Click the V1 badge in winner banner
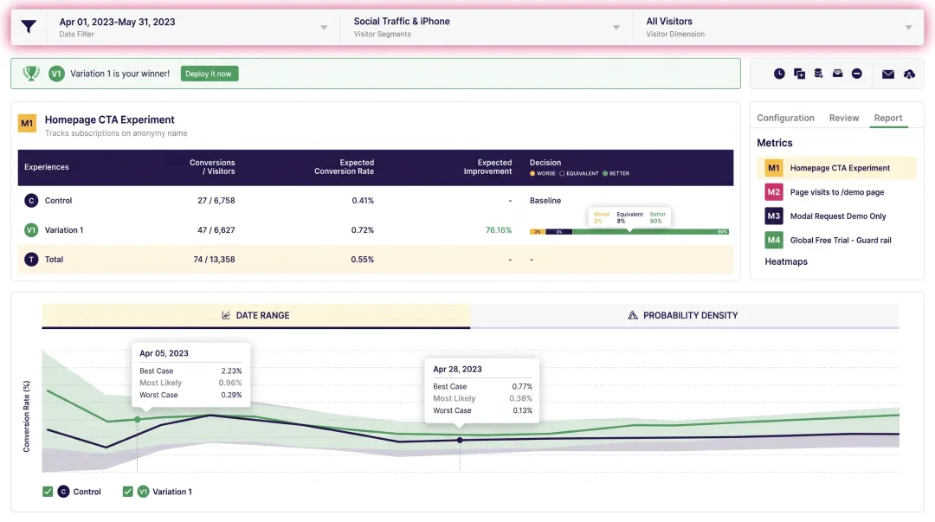 tap(56, 74)
